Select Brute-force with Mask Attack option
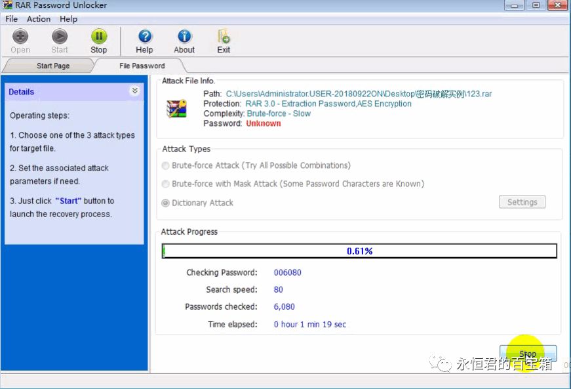 tap(166, 184)
